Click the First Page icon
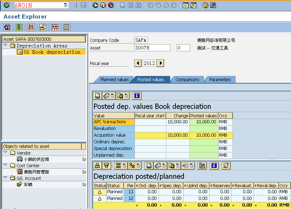This screenshot has height=209, width=291. point(150,5)
